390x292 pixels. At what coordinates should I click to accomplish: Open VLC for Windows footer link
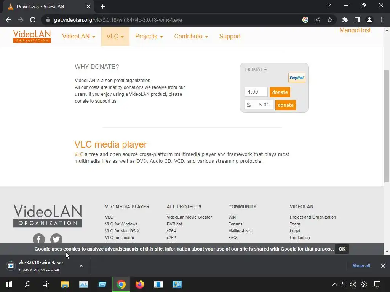click(121, 224)
